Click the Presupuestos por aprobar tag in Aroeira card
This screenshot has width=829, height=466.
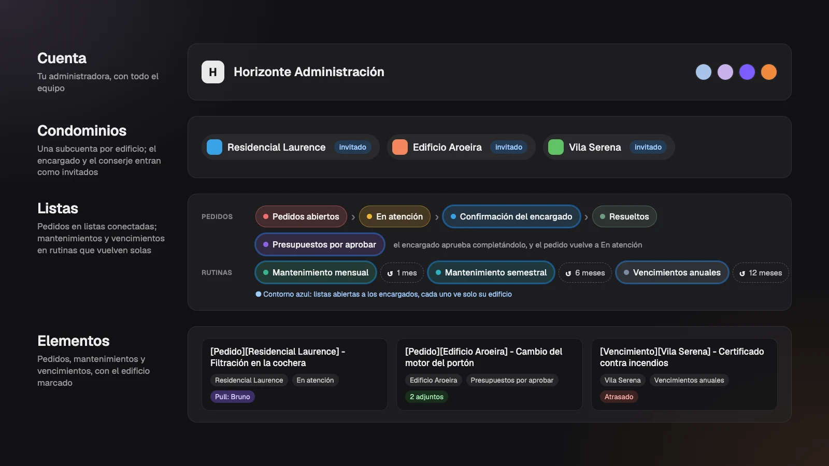512,380
